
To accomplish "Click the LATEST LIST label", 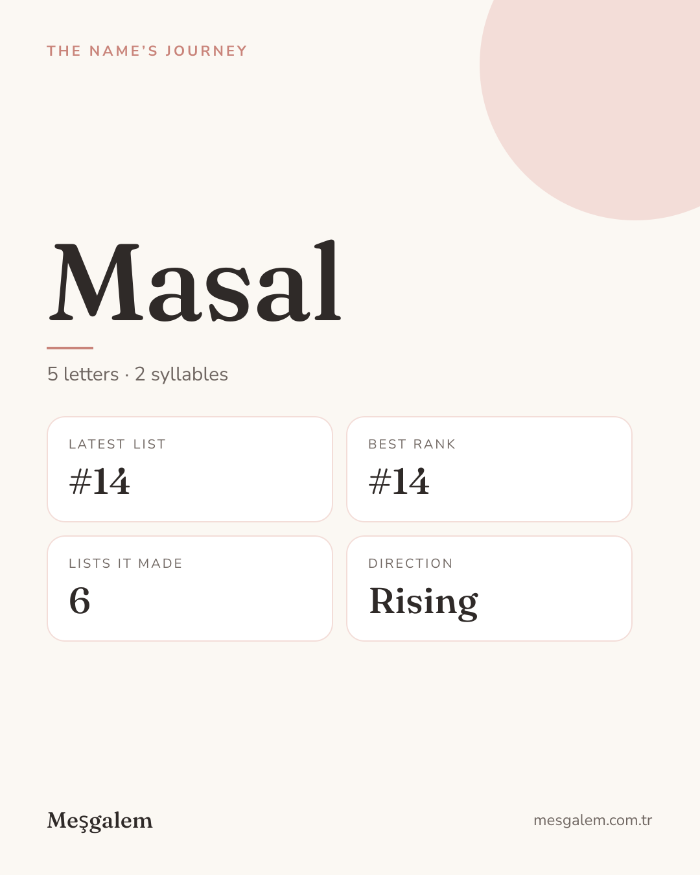I will coord(117,444).
